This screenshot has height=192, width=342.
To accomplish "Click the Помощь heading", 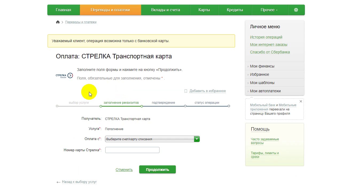I will tap(260, 129).
